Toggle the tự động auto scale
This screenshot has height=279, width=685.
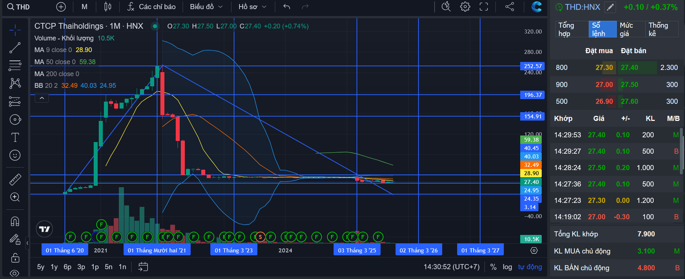coord(530,267)
